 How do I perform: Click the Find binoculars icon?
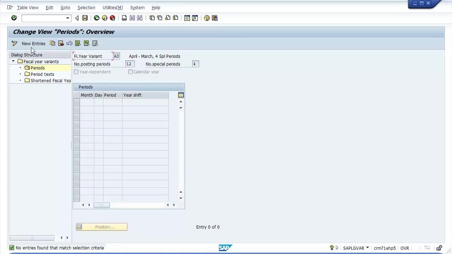132,18
